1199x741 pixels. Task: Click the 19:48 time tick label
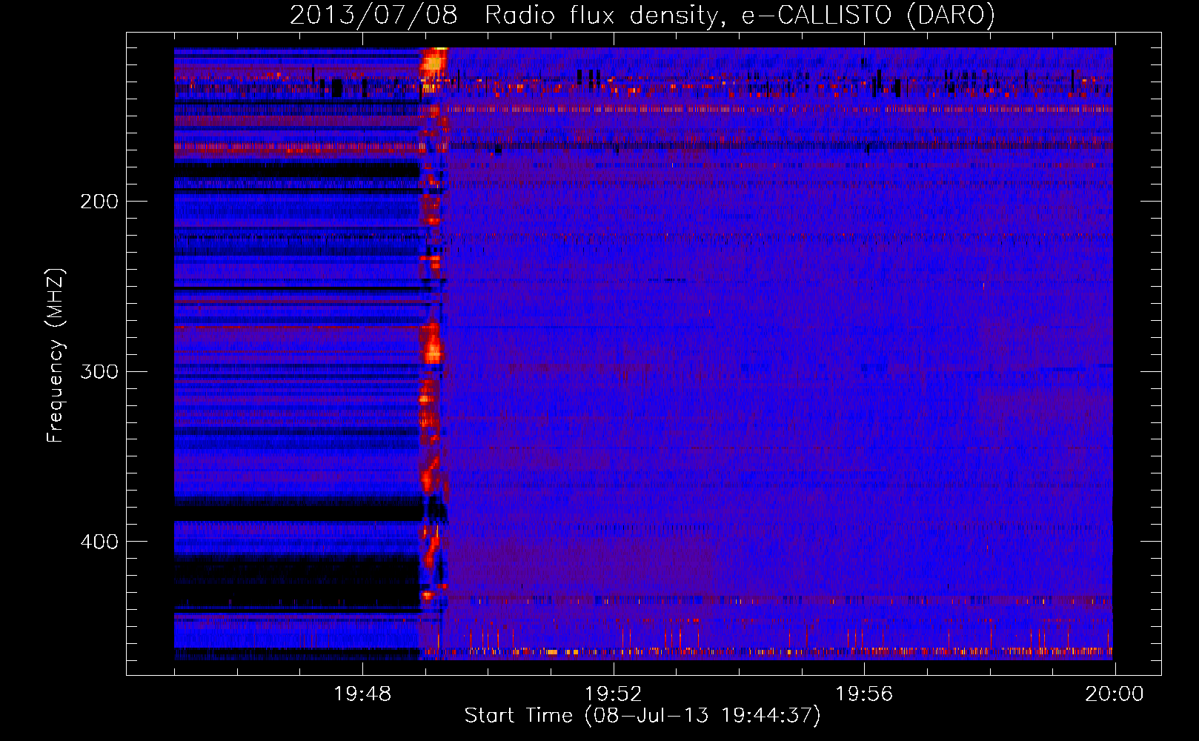[x=362, y=694]
